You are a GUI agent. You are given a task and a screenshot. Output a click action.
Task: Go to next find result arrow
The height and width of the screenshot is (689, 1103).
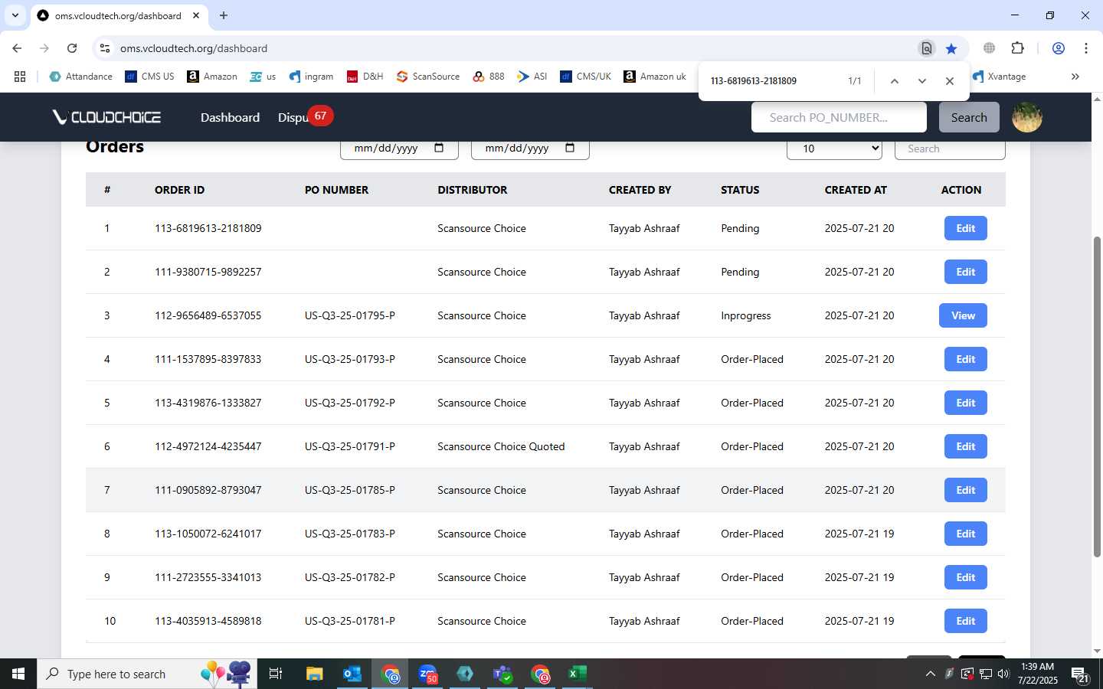922,81
